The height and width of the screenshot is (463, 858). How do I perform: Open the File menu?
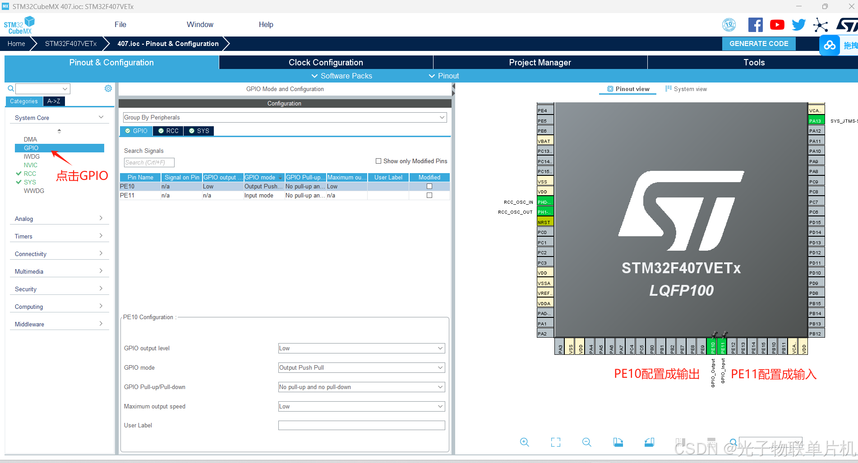pyautogui.click(x=120, y=24)
